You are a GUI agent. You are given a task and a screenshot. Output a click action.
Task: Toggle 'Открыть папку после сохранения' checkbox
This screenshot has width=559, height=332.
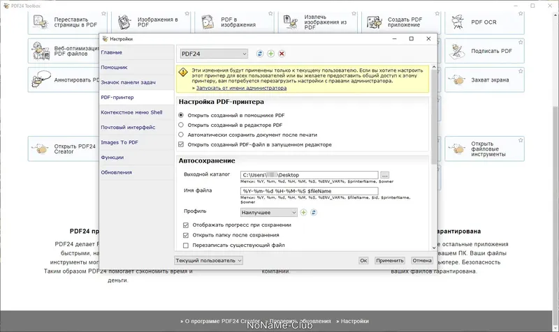pos(186,235)
